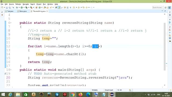Click the Quick Access search field
This screenshot has width=172, height=97.
pyautogui.click(x=157, y=8)
